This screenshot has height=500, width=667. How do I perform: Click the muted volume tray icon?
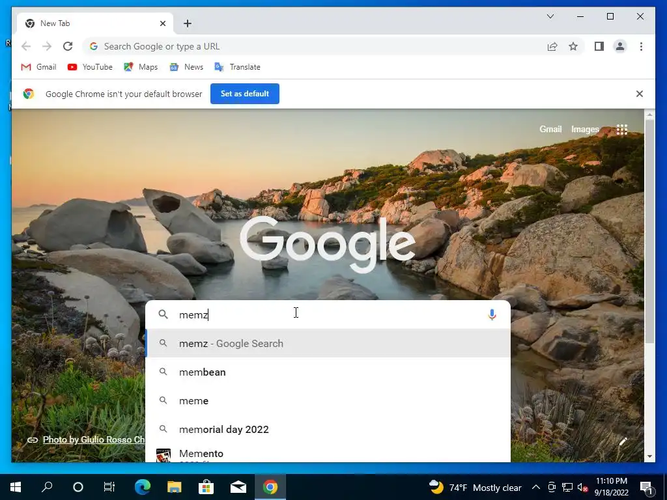[x=583, y=488]
